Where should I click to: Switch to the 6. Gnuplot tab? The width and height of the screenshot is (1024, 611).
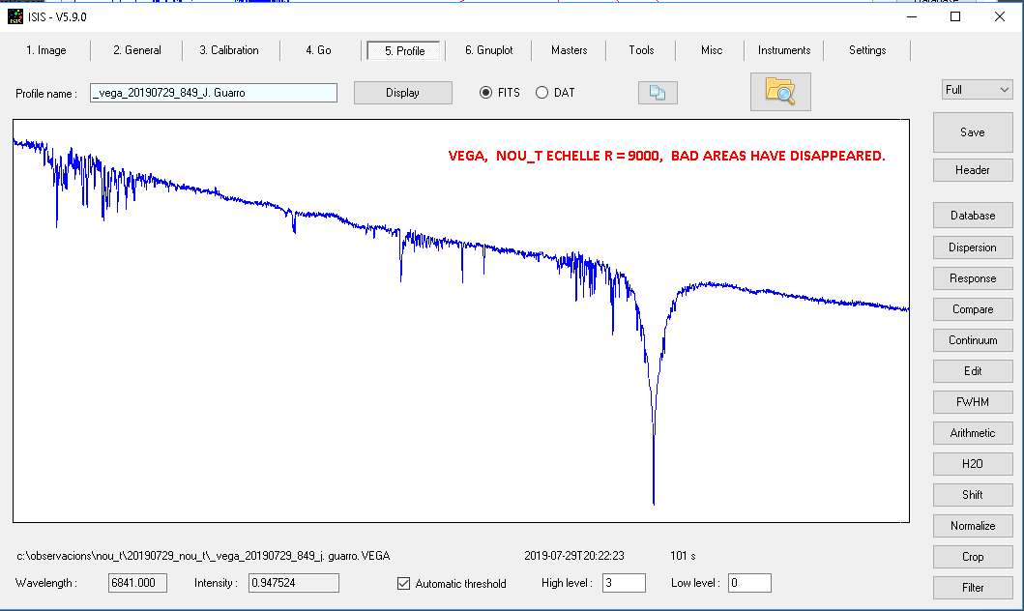click(488, 50)
